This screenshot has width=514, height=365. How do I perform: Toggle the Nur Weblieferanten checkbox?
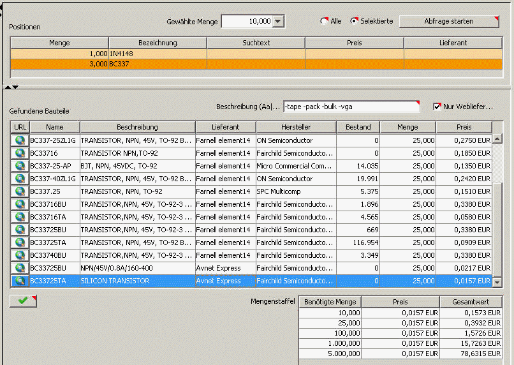click(x=437, y=107)
